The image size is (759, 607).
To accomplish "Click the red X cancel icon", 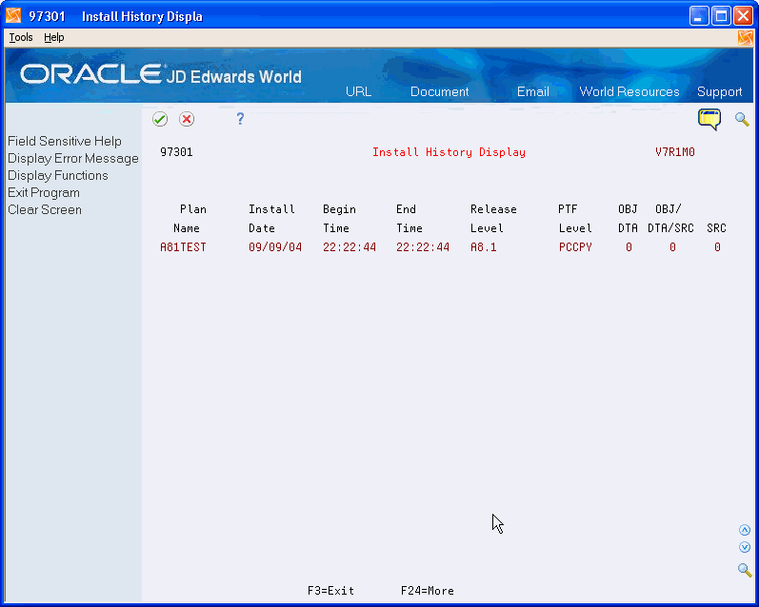I will pos(187,119).
